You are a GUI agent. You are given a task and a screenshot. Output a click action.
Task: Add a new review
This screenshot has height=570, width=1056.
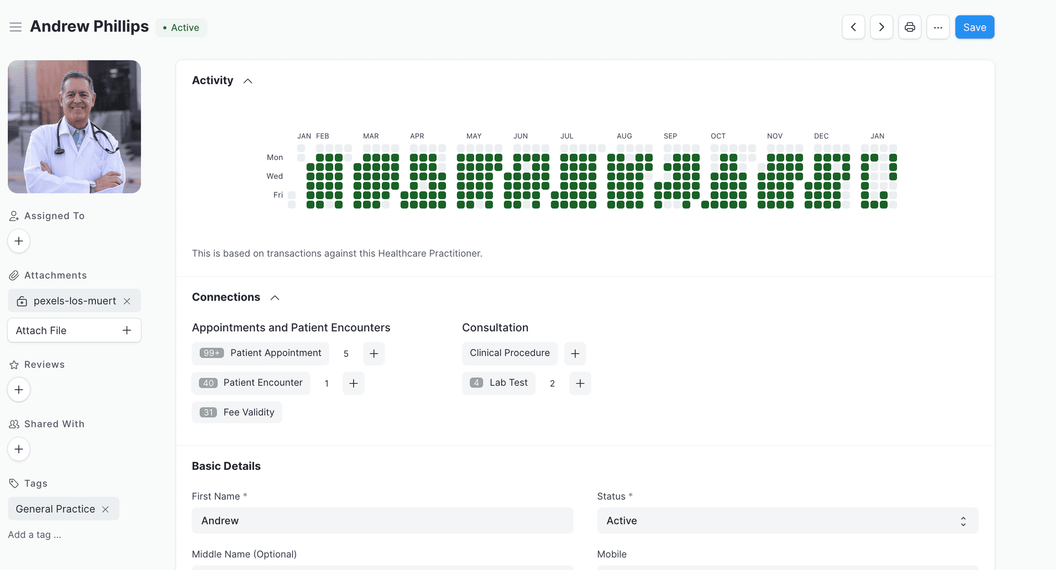coord(19,390)
